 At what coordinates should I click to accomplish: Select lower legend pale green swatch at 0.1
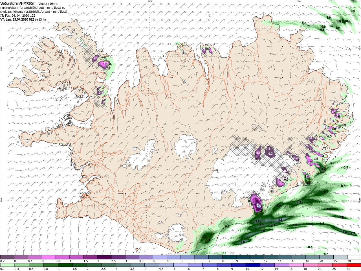tap(7, 265)
